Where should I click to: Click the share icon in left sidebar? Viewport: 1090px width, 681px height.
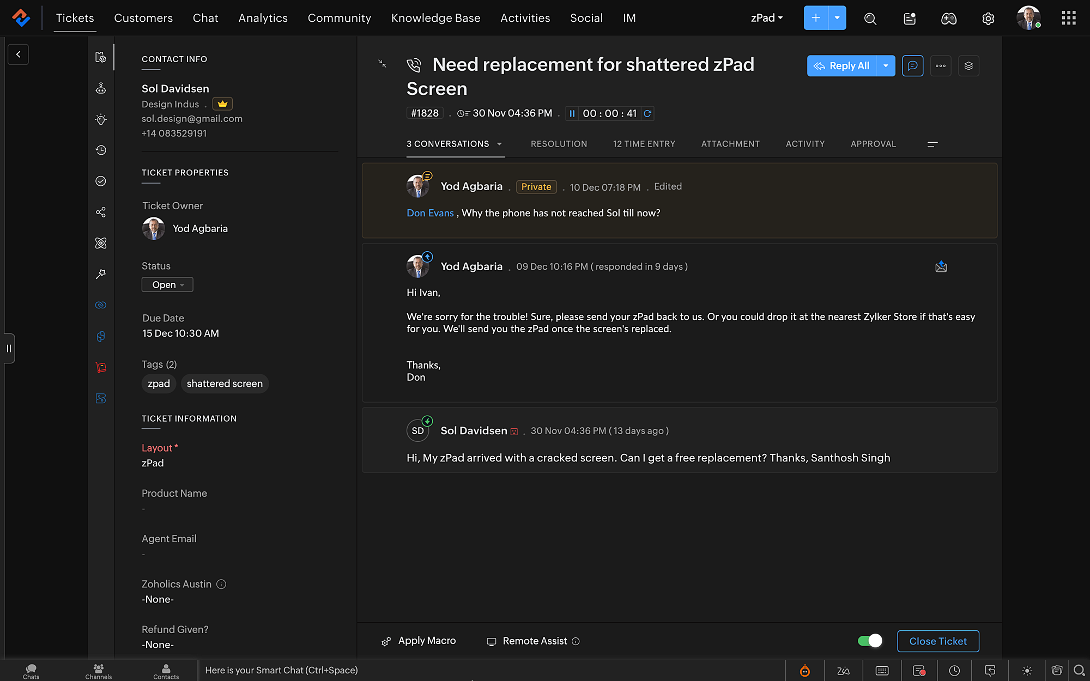(101, 212)
